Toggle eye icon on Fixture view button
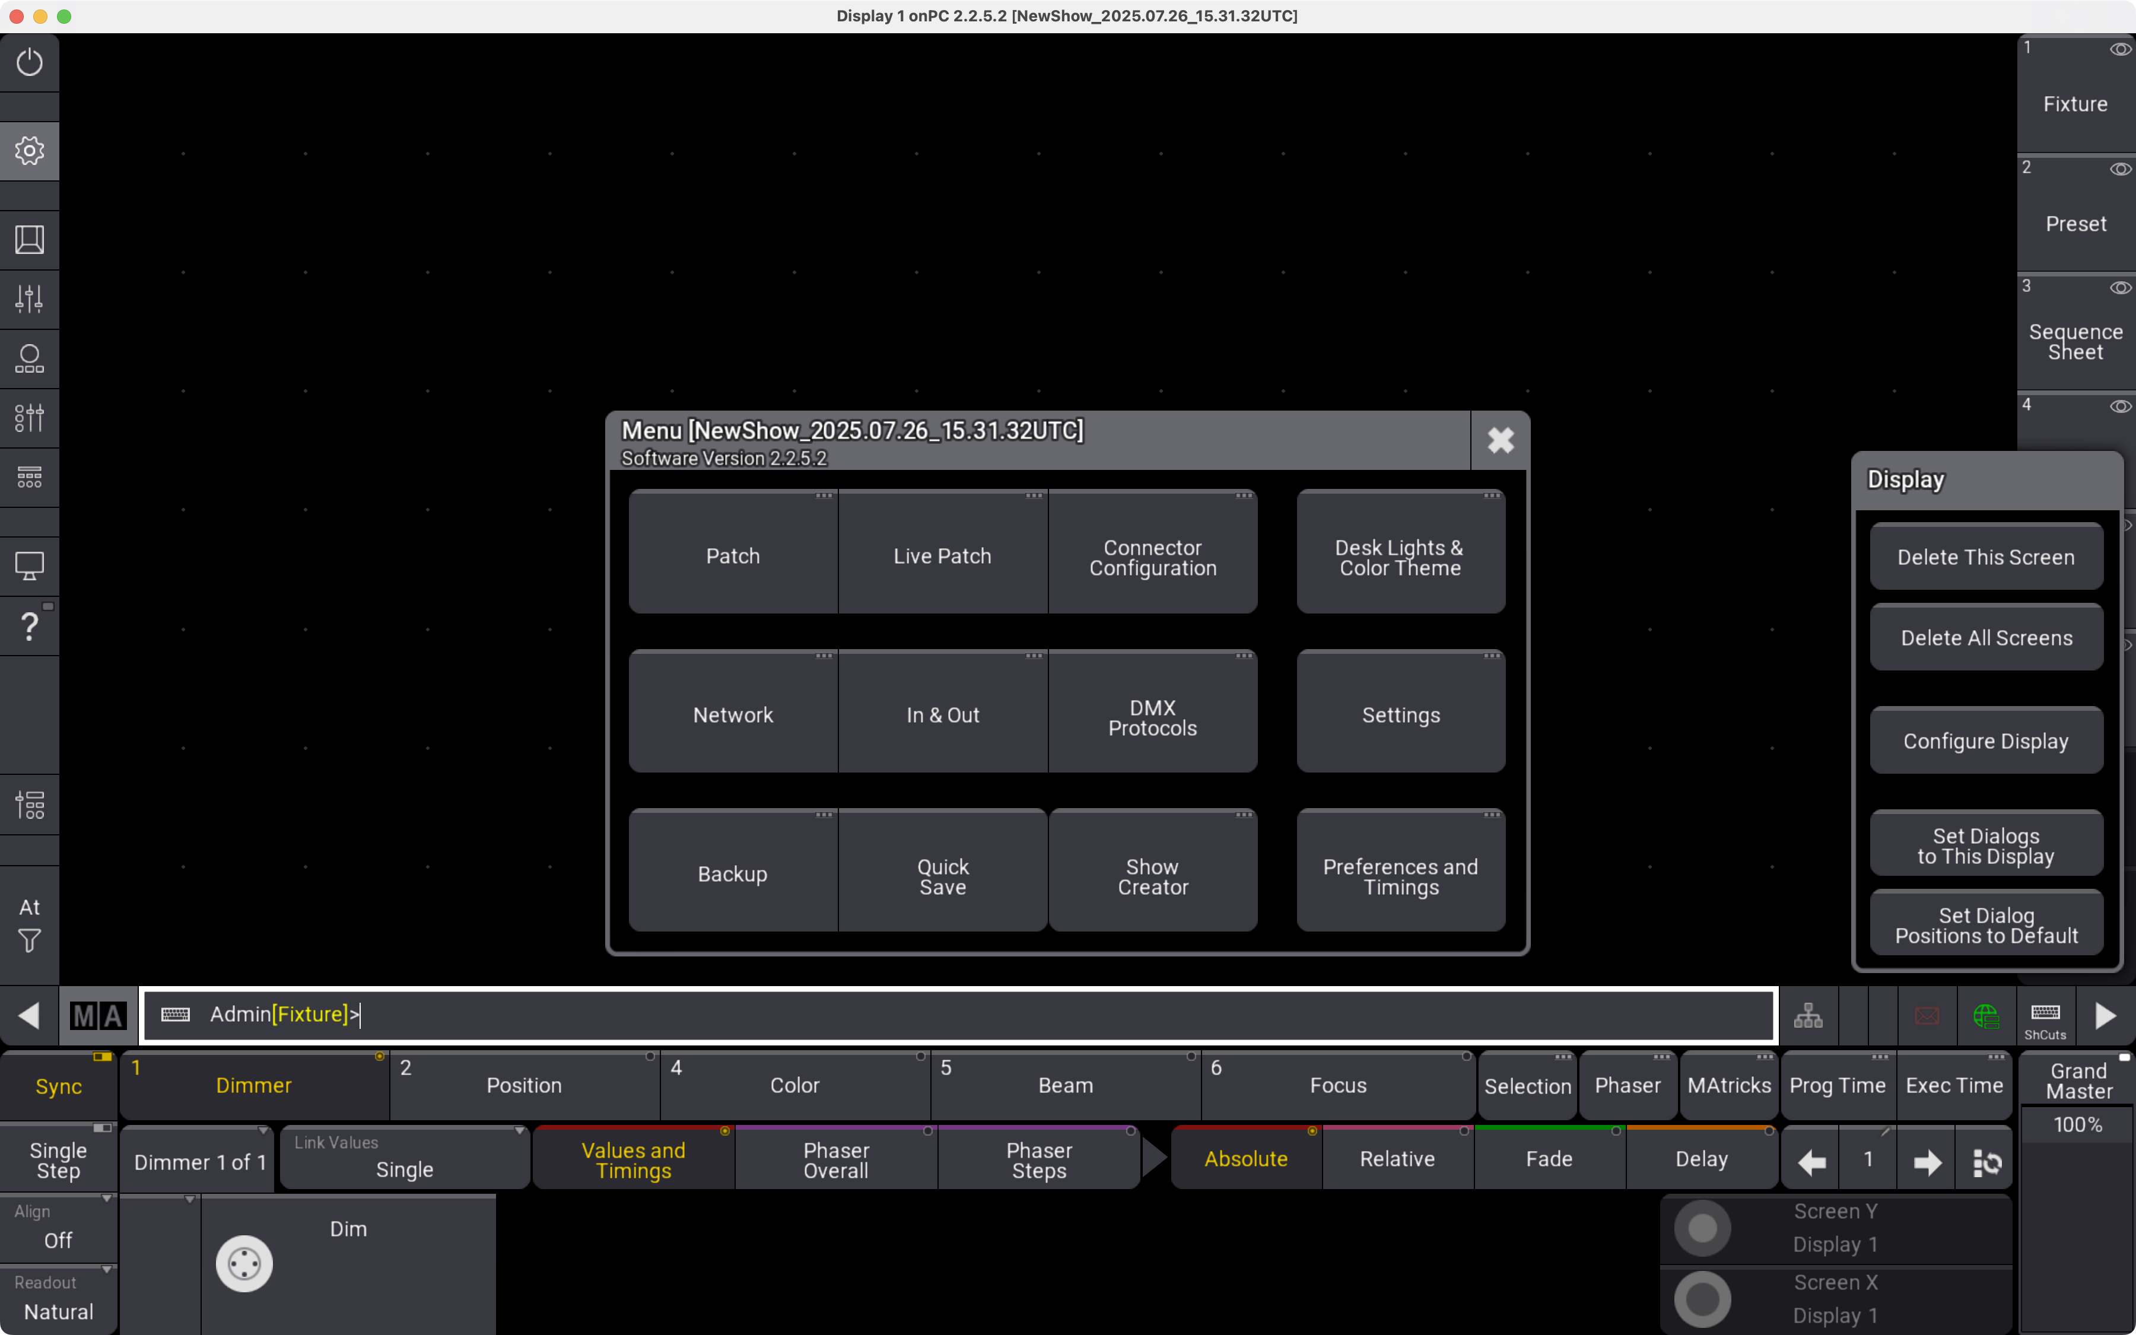2136x1335 pixels. 2120,49
